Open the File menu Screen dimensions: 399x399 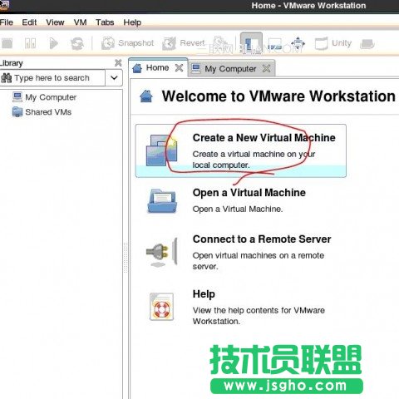[7, 22]
